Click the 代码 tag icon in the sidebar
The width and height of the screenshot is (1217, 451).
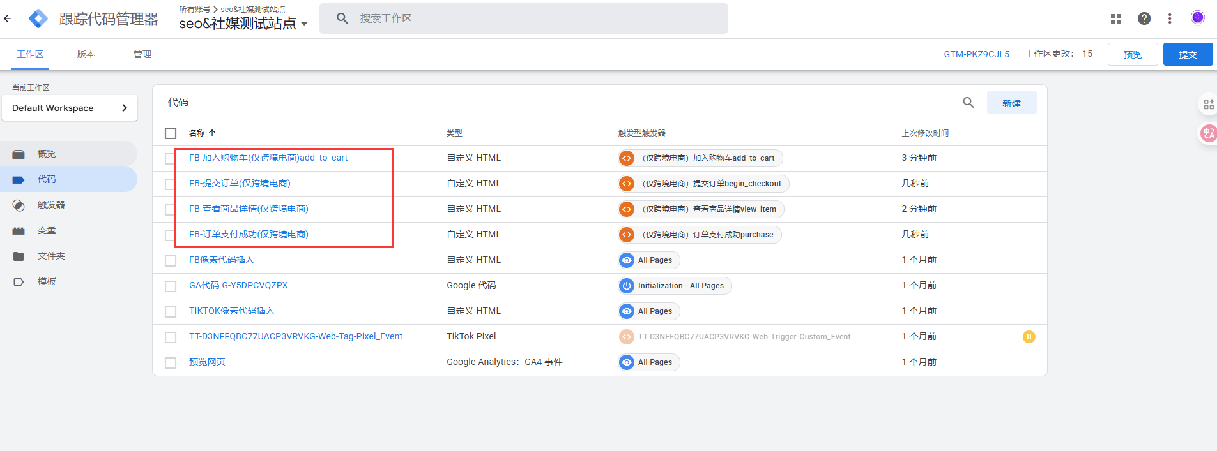coord(19,180)
